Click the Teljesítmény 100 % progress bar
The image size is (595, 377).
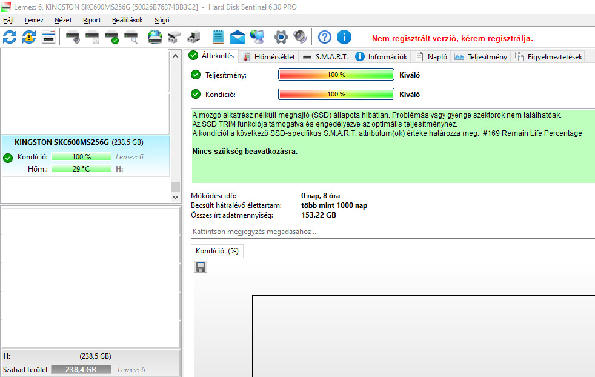pyautogui.click(x=336, y=75)
